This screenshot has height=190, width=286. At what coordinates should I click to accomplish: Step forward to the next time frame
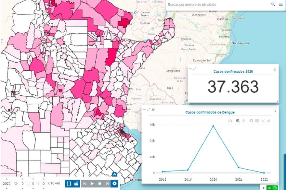tap(107, 184)
